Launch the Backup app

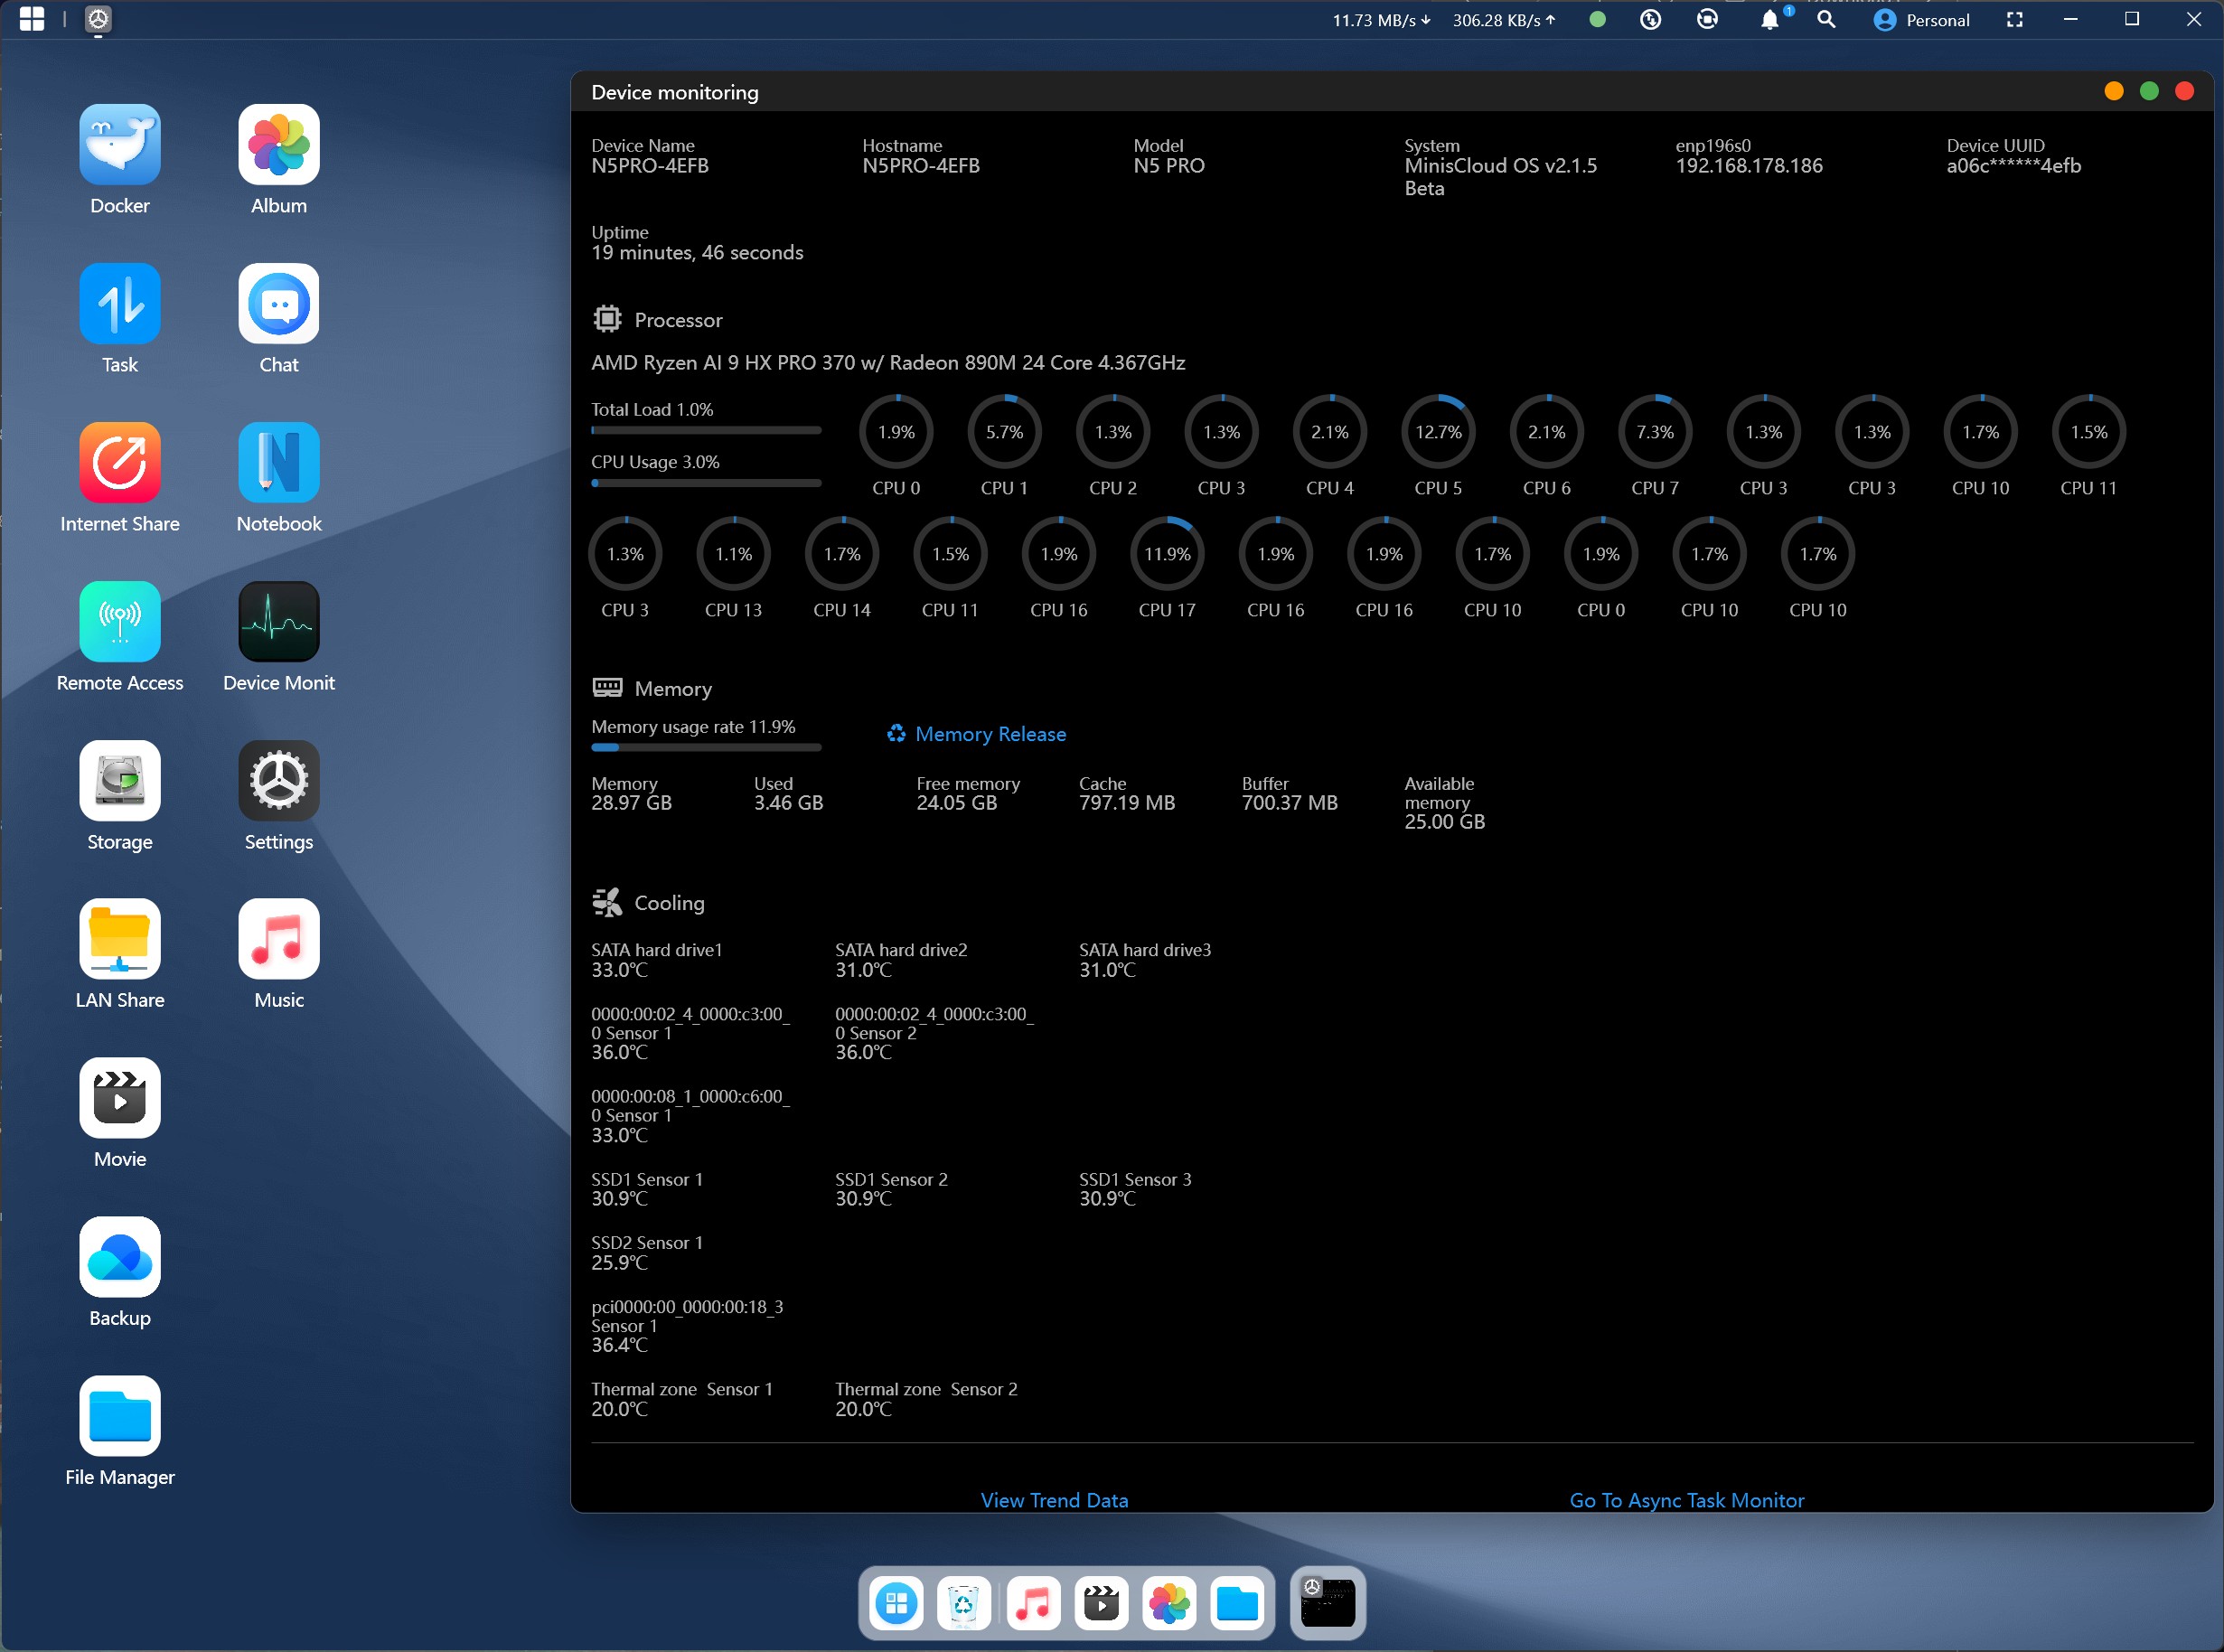120,1257
